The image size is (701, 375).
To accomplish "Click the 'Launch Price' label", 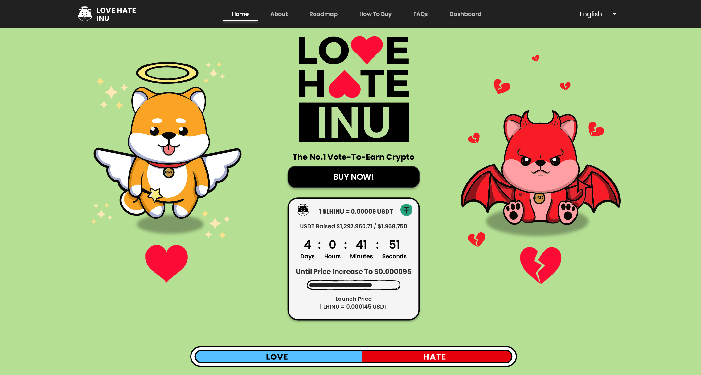I will point(353,299).
